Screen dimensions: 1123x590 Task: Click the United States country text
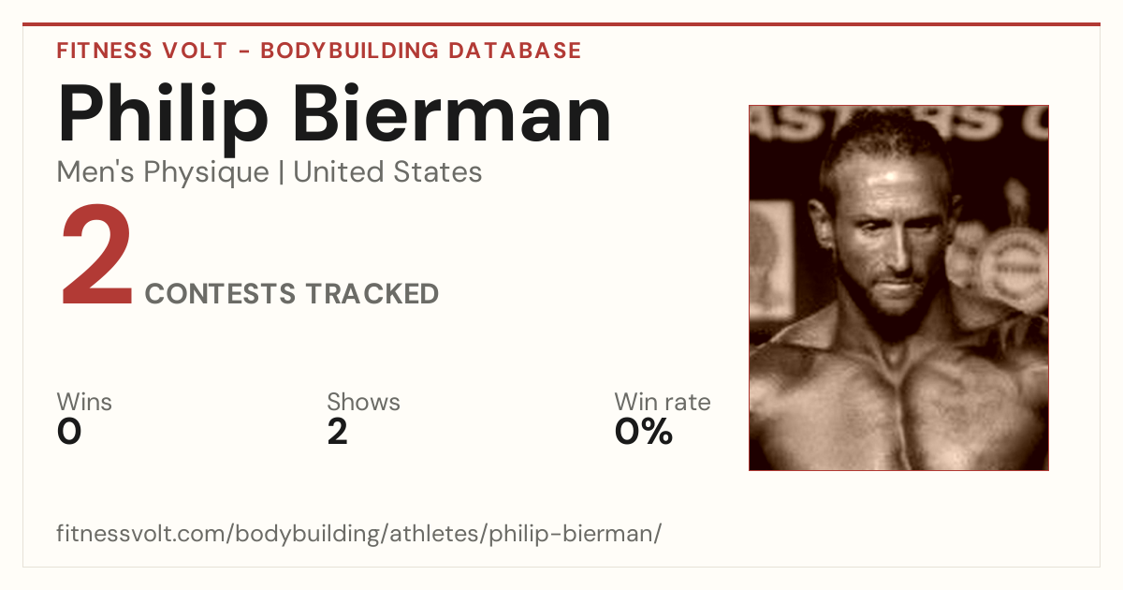coord(388,172)
